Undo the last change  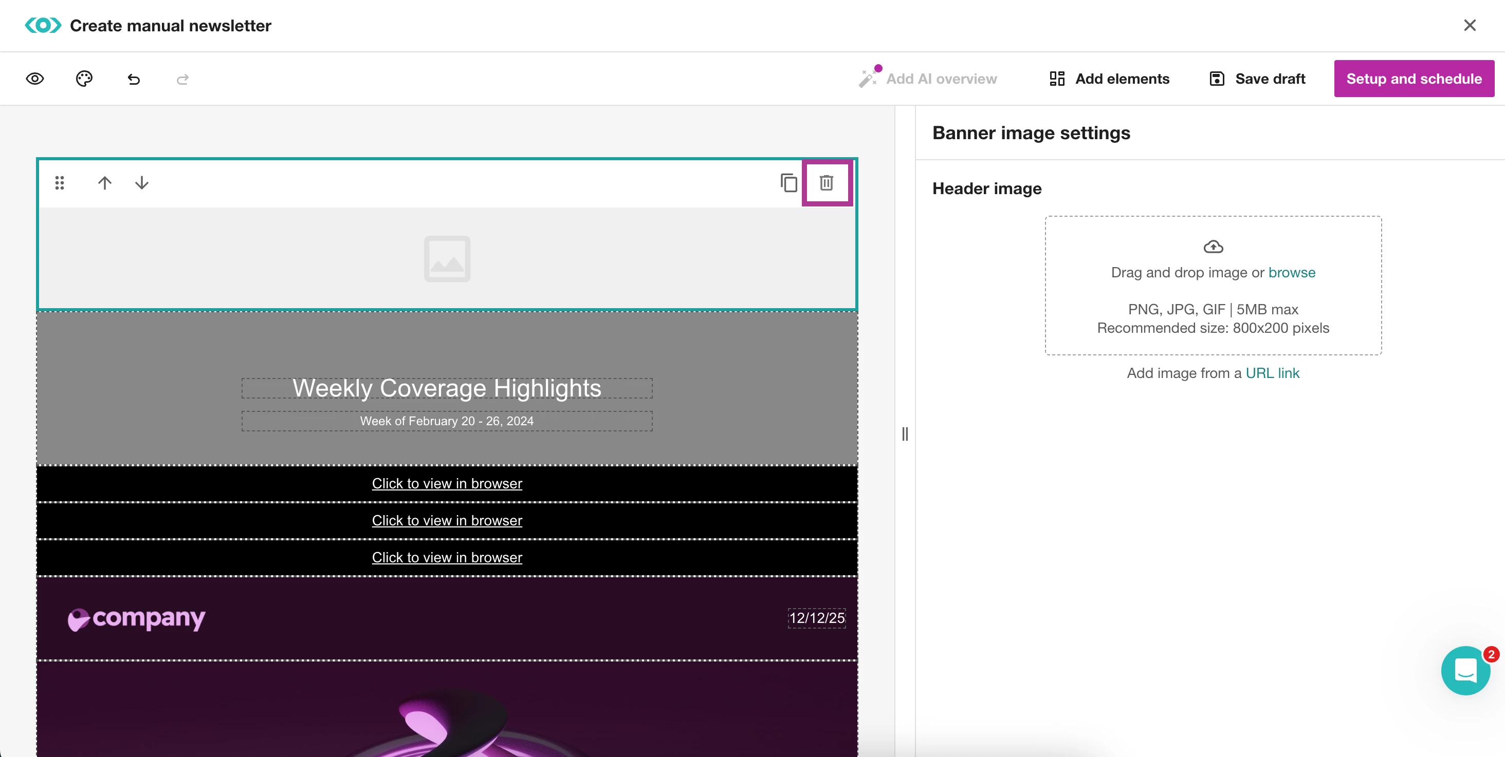(x=134, y=79)
